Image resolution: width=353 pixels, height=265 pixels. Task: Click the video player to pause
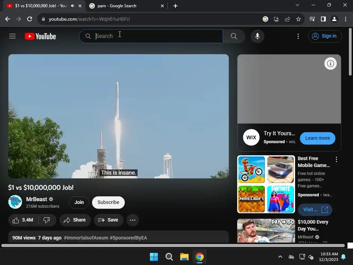click(119, 116)
